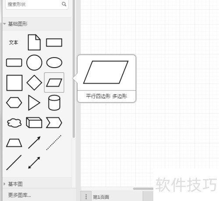Select the dotted line connector
This screenshot has width=219, height=201.
[54, 143]
